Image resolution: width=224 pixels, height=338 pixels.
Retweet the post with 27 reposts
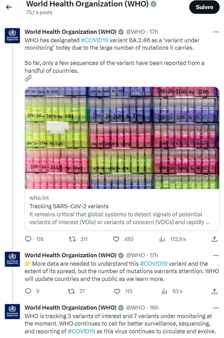tap(71, 291)
